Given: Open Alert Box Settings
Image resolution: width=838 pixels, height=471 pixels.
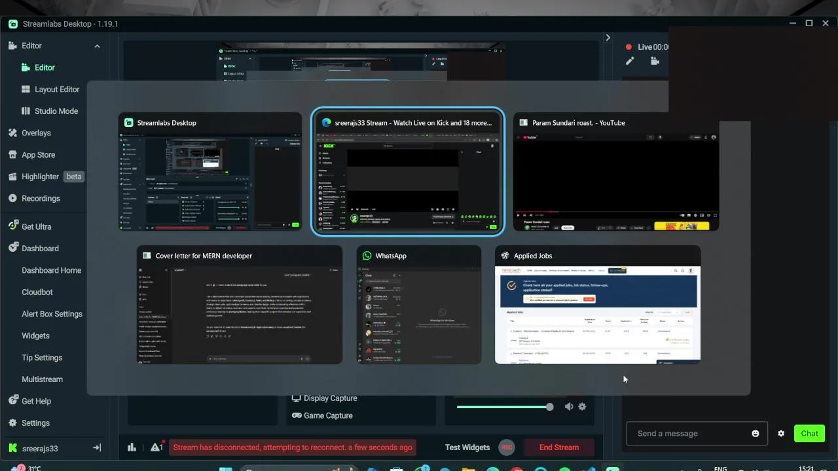Looking at the screenshot, I should pyautogui.click(x=52, y=314).
